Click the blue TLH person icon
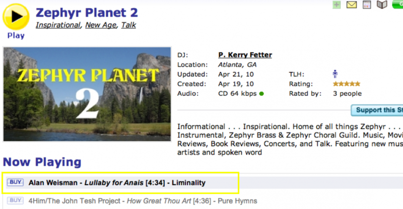This screenshot has width=403, height=209. point(335,74)
